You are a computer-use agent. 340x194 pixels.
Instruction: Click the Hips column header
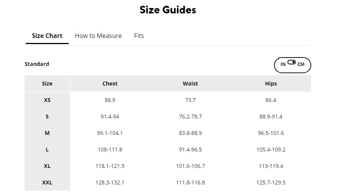271,84
